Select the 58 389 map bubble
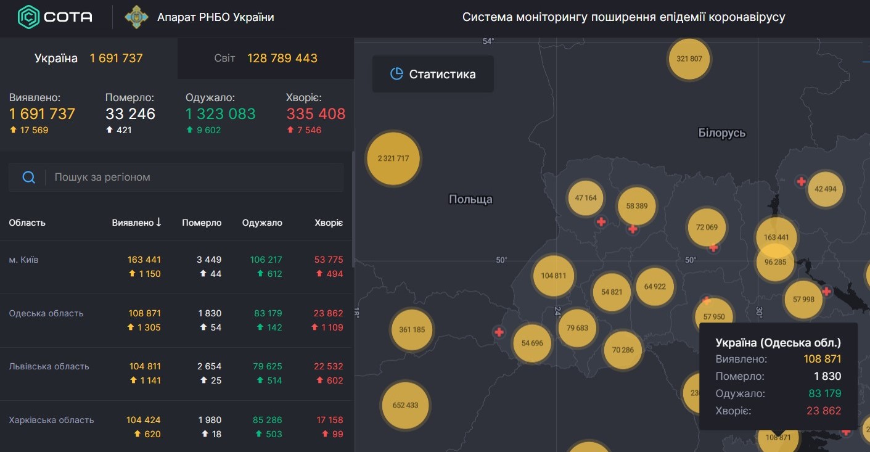The width and height of the screenshot is (870, 452). pos(637,206)
